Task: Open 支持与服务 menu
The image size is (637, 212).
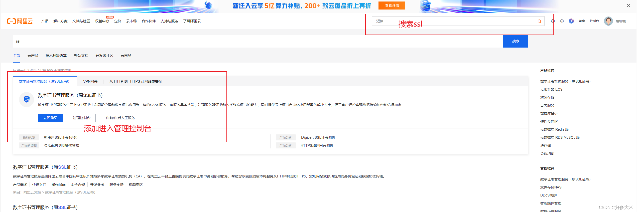Action: (x=169, y=21)
